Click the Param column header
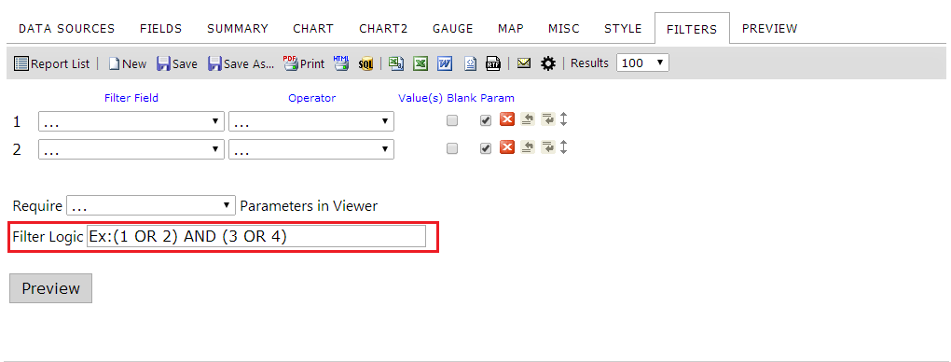Viewport: 951px width, 362px height. click(497, 98)
